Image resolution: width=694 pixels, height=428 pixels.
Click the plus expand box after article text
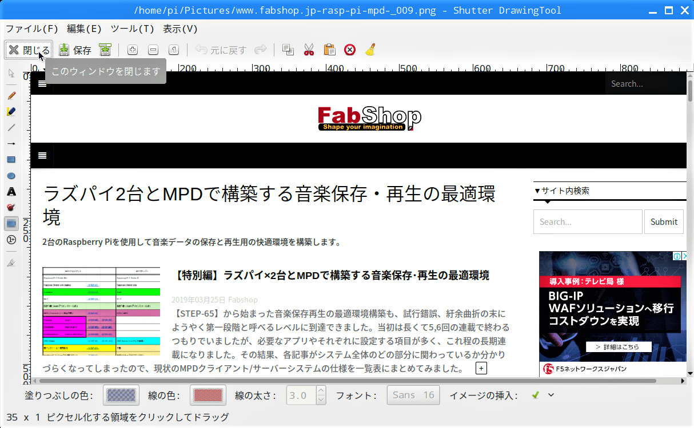click(481, 369)
